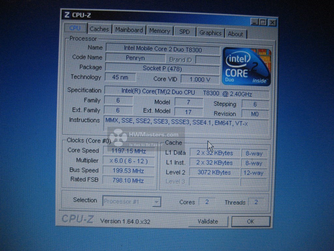Click the Threads count field
Screen dimensions: 334x251
click(256, 202)
